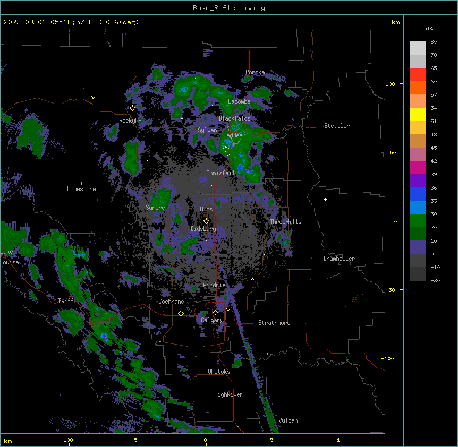Image resolution: width=458 pixels, height=447 pixels.
Task: Pick the light gray 70-80 dBZ legend swatch
Action: [x=418, y=48]
